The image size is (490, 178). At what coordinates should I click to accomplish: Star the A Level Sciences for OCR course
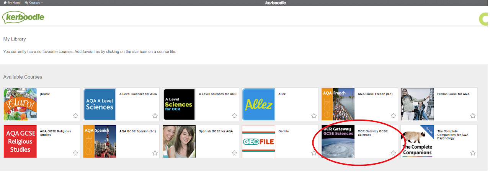(x=234, y=116)
